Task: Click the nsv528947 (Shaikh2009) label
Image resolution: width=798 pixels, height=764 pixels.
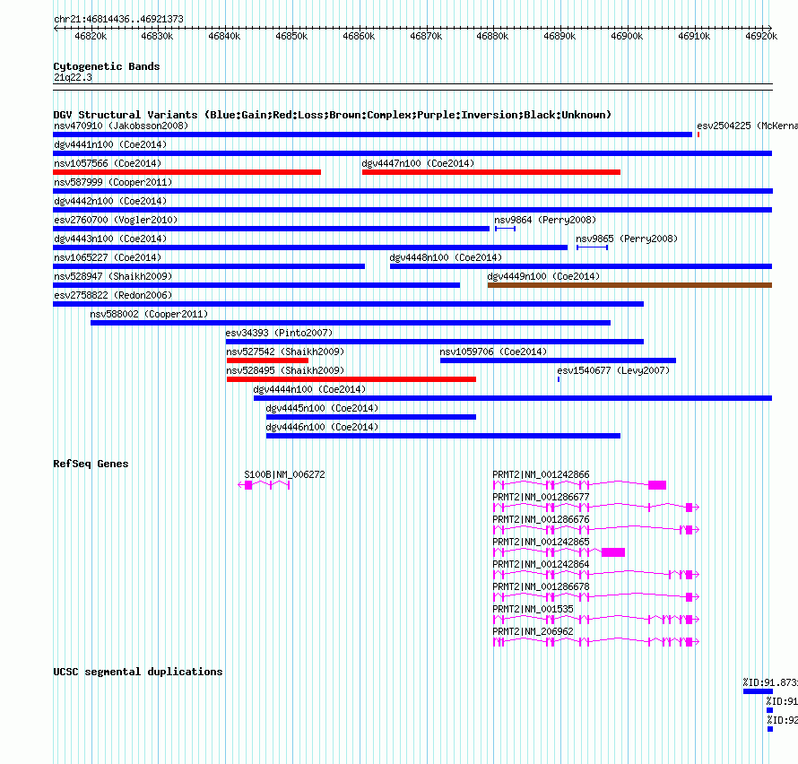Action: pos(113,276)
